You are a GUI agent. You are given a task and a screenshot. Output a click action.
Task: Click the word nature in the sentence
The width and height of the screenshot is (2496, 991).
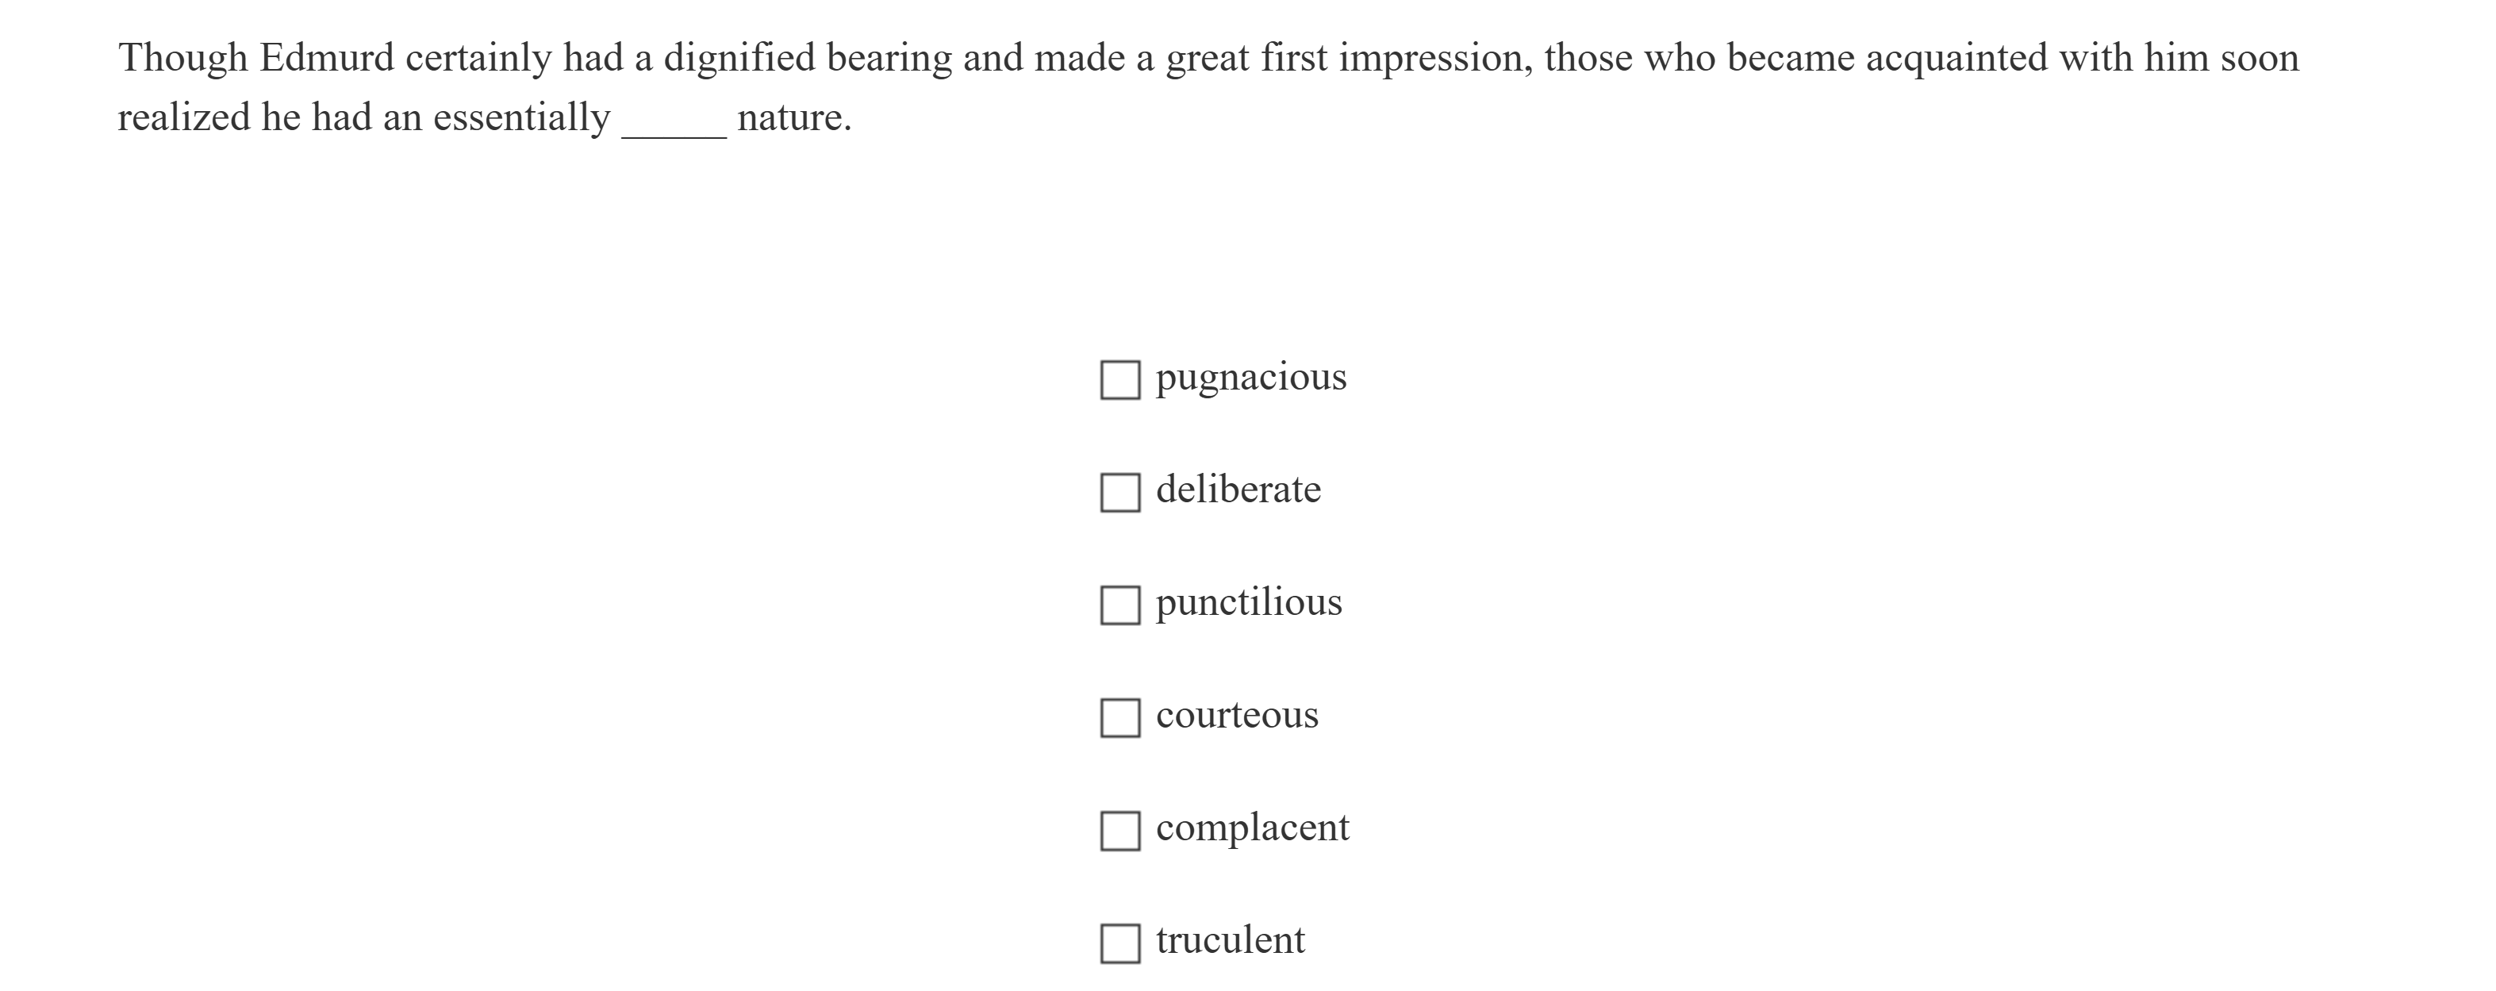[794, 118]
